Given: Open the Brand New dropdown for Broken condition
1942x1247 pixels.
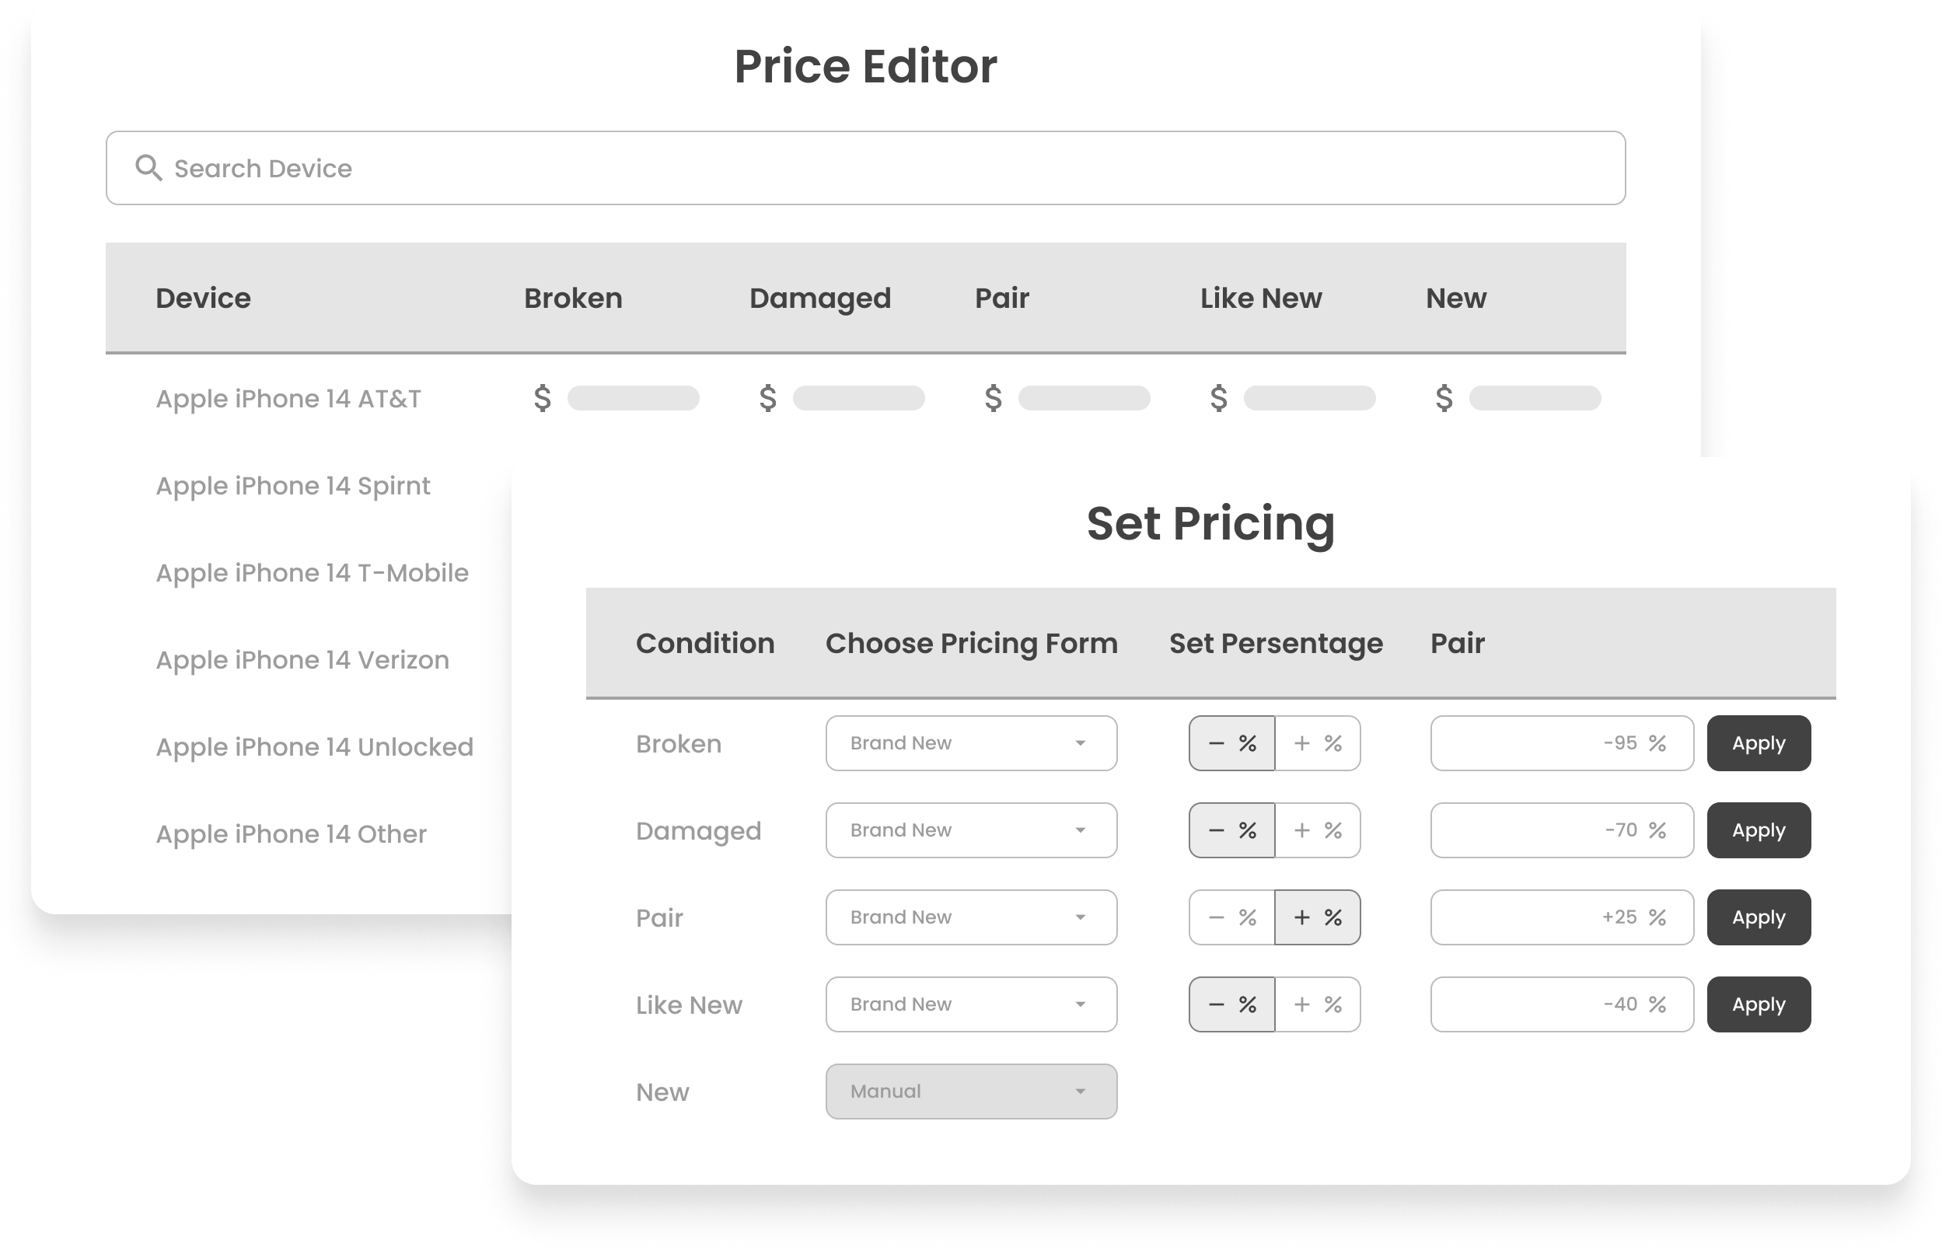Looking at the screenshot, I should (970, 742).
